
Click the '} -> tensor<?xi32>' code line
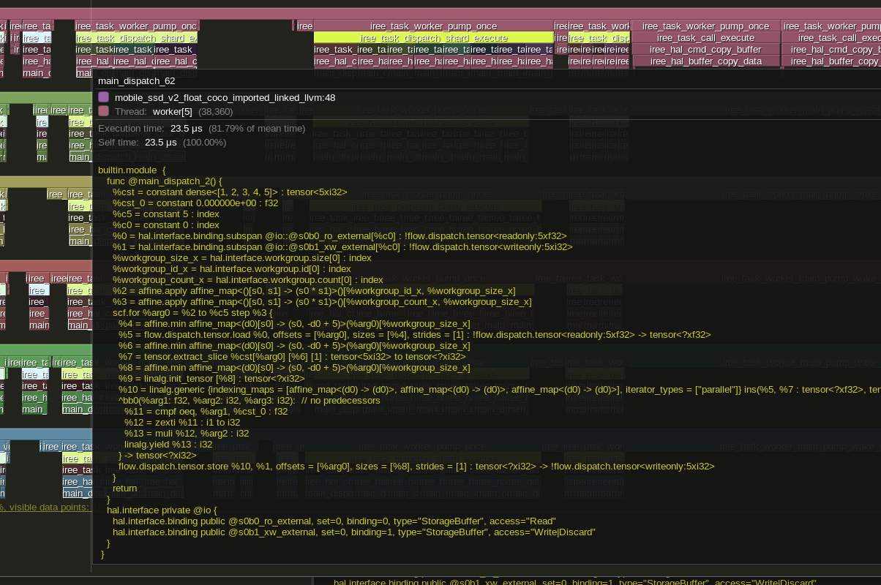coord(157,455)
